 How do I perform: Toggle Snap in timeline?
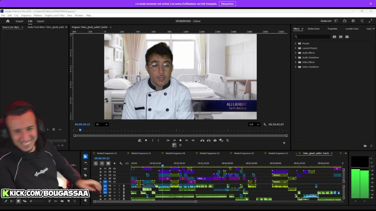[x=102, y=163]
